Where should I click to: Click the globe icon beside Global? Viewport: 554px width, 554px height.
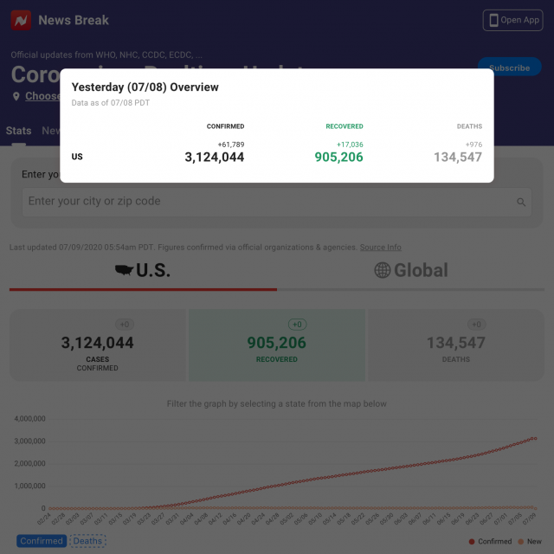382,270
